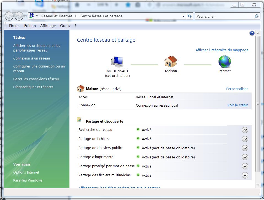Click the house icon beside Maison réseau privé
Screen dimensions: 264x200
tap(80, 88)
